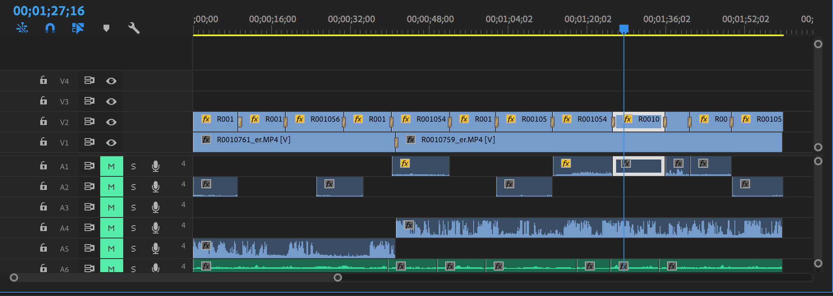Toggle sync lock for track V2
Image resolution: width=833 pixels, height=296 pixels.
pyautogui.click(x=89, y=122)
